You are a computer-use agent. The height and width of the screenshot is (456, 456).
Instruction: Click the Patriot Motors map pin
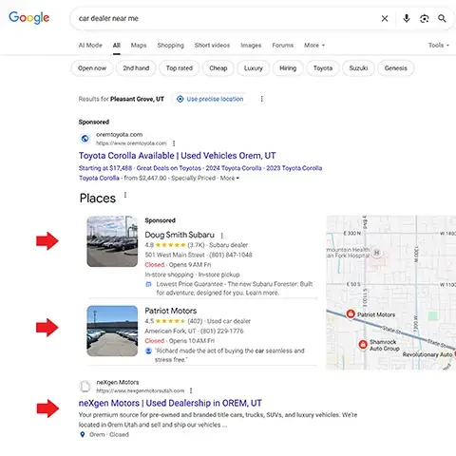[x=351, y=313]
